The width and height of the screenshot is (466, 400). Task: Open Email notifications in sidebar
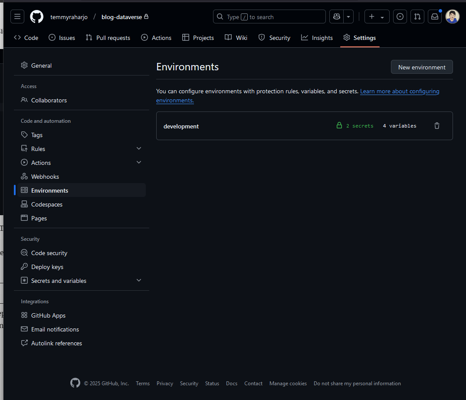pyautogui.click(x=82, y=329)
